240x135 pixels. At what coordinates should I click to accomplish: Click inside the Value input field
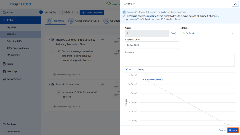coord(147,34)
